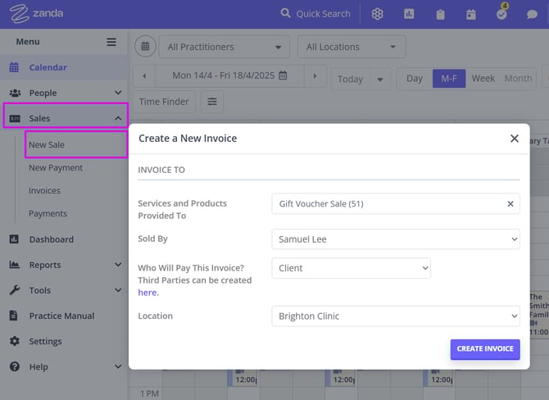
Task: Click the Quick Search magnifier icon
Action: coord(285,13)
